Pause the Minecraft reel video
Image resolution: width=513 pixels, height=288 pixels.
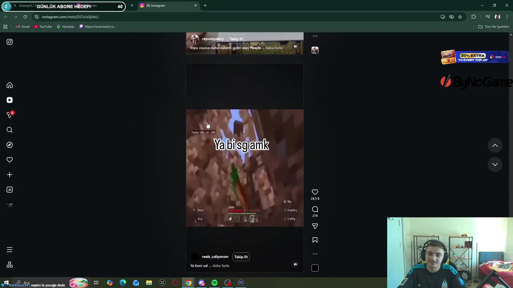(x=244, y=168)
